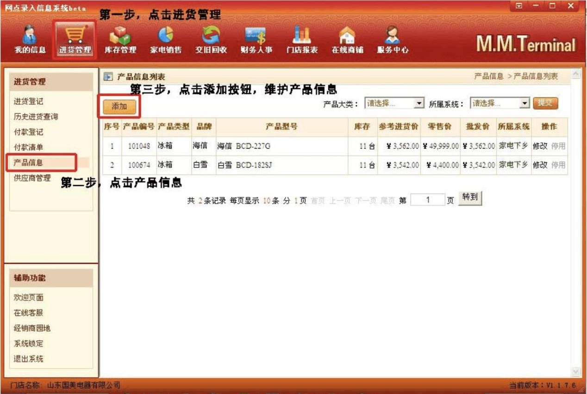Click 当前版本 V1.1.7.6 in status bar
This screenshot has width=587, height=394.
(543, 386)
